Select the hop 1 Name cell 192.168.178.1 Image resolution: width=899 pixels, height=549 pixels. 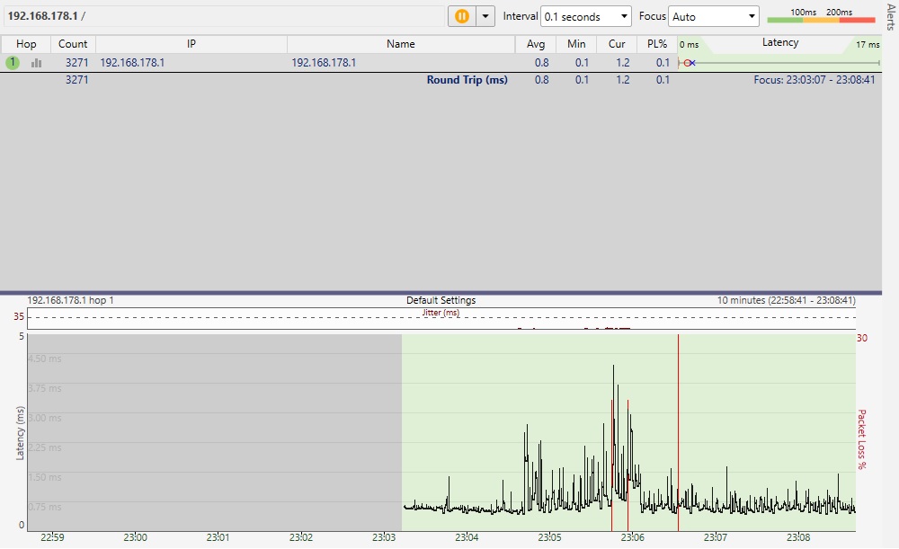[324, 63]
